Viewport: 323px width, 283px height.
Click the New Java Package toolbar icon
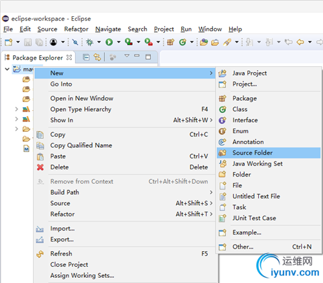170,42
